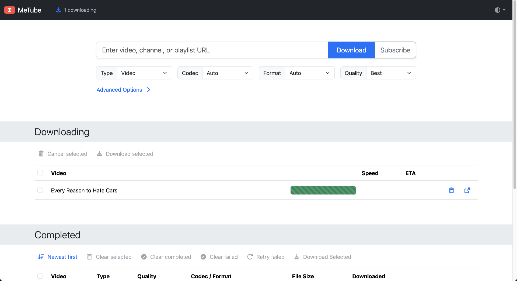
Task: Click the ETA column header
Action: pyautogui.click(x=410, y=173)
